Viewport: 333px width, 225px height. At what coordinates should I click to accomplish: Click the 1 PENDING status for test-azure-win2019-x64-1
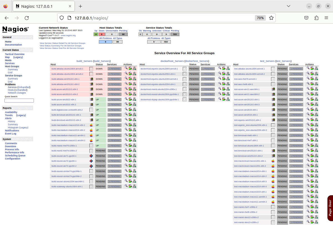click(x=296, y=115)
